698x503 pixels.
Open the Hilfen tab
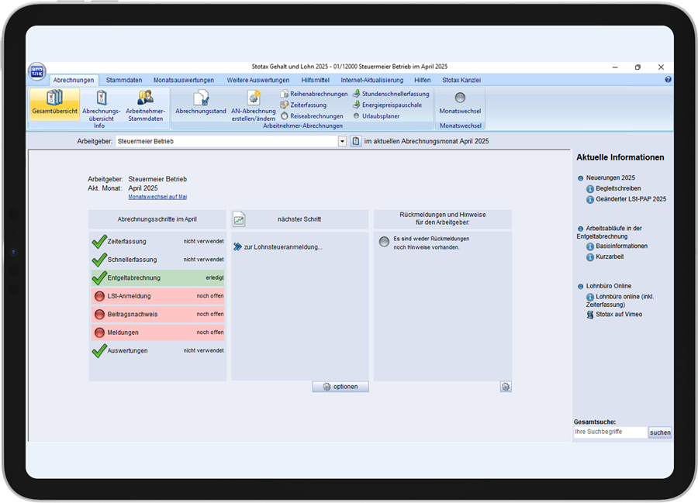click(x=423, y=80)
